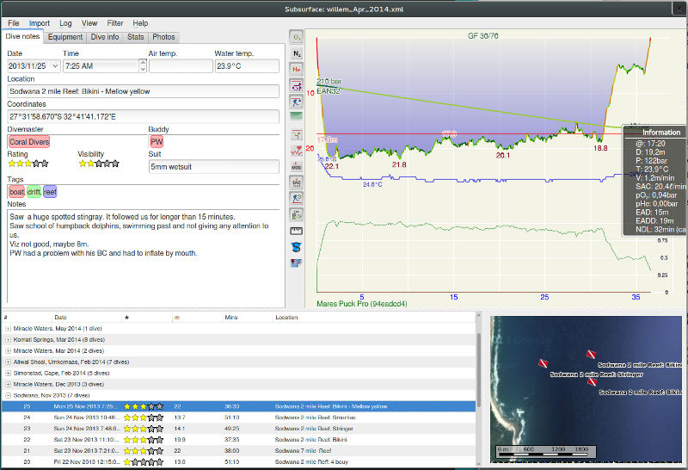Click the MOD display icon

297,166
